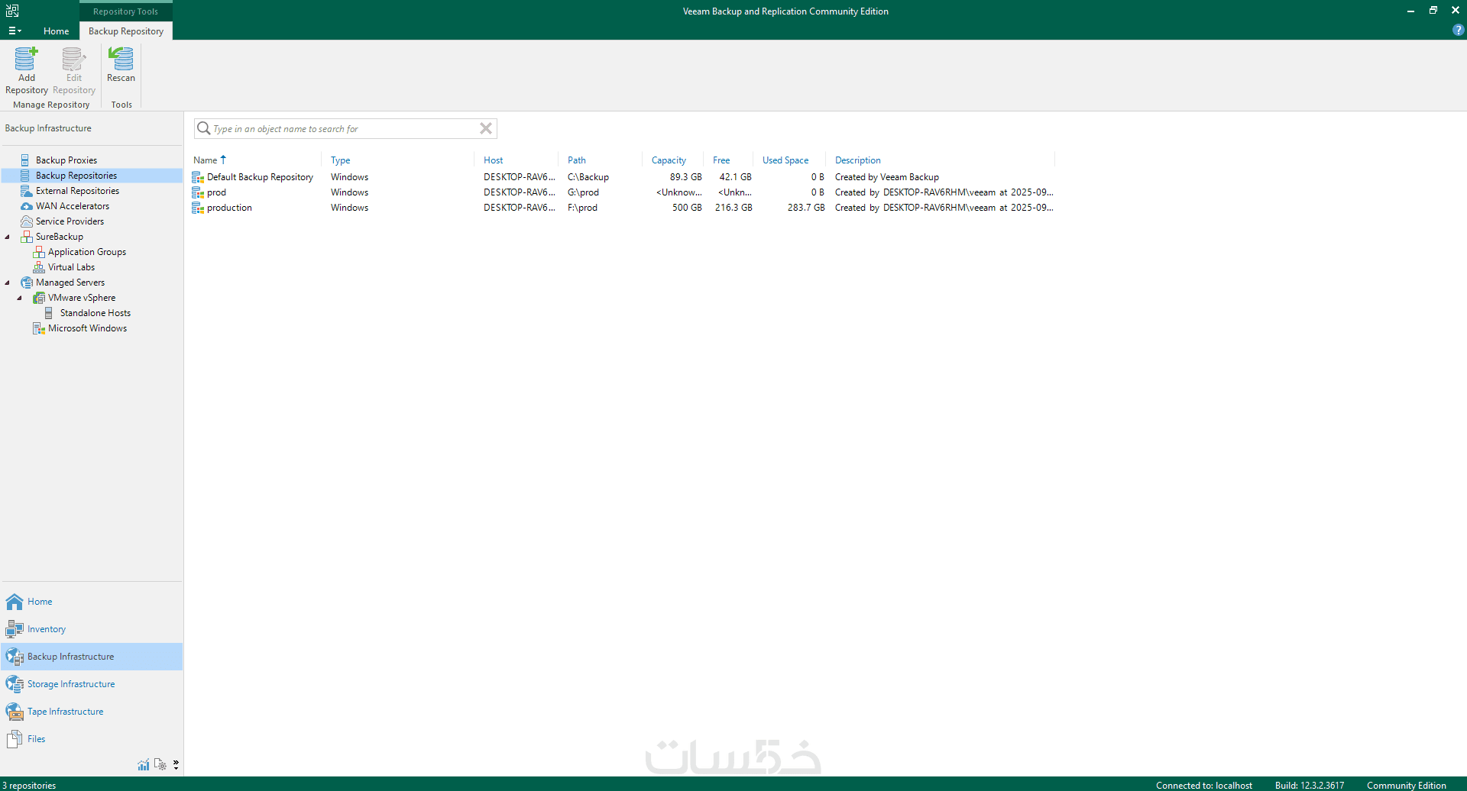This screenshot has width=1467, height=791.
Task: Click the Home view house icon
Action: pyautogui.click(x=15, y=602)
